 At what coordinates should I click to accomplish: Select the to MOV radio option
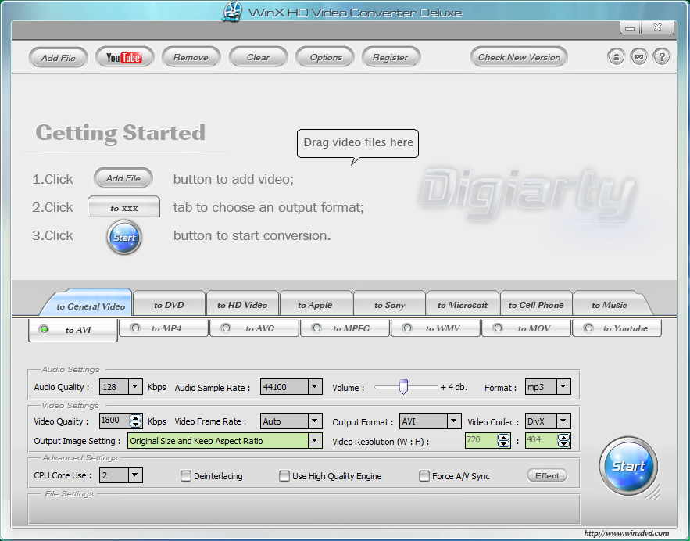pos(498,328)
